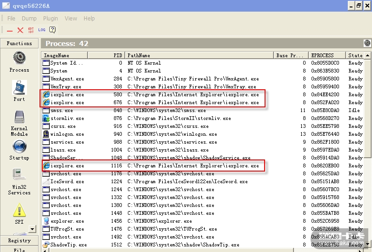Click the help question mark toolbar icon
The image size is (372, 252).
pyautogui.click(x=52, y=30)
